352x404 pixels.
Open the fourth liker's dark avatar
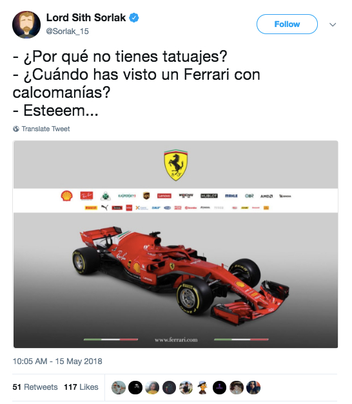pyautogui.click(x=169, y=387)
